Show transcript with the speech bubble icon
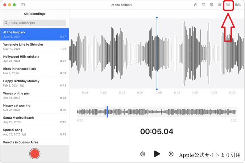Viewport: 245px width, 163px height. (x=228, y=4)
